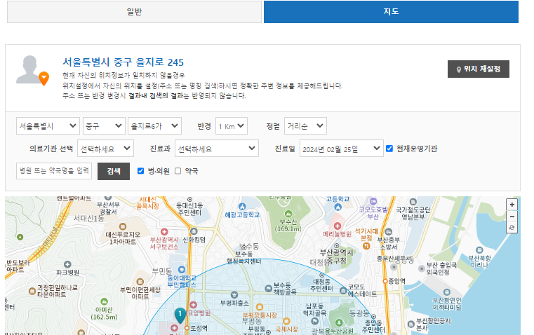Click the 코모도호텔 부산 hotel icon
This screenshot has height=335, width=534.
tap(373, 201)
